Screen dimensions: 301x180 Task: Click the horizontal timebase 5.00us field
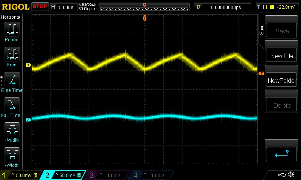point(64,7)
